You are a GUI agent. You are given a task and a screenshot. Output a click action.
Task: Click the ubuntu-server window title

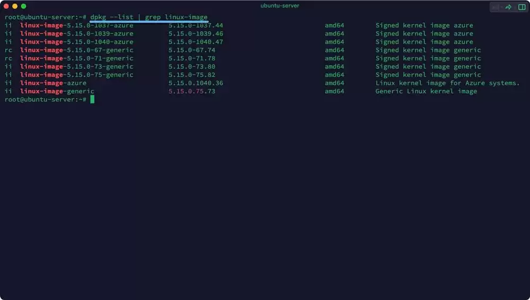pos(279,6)
